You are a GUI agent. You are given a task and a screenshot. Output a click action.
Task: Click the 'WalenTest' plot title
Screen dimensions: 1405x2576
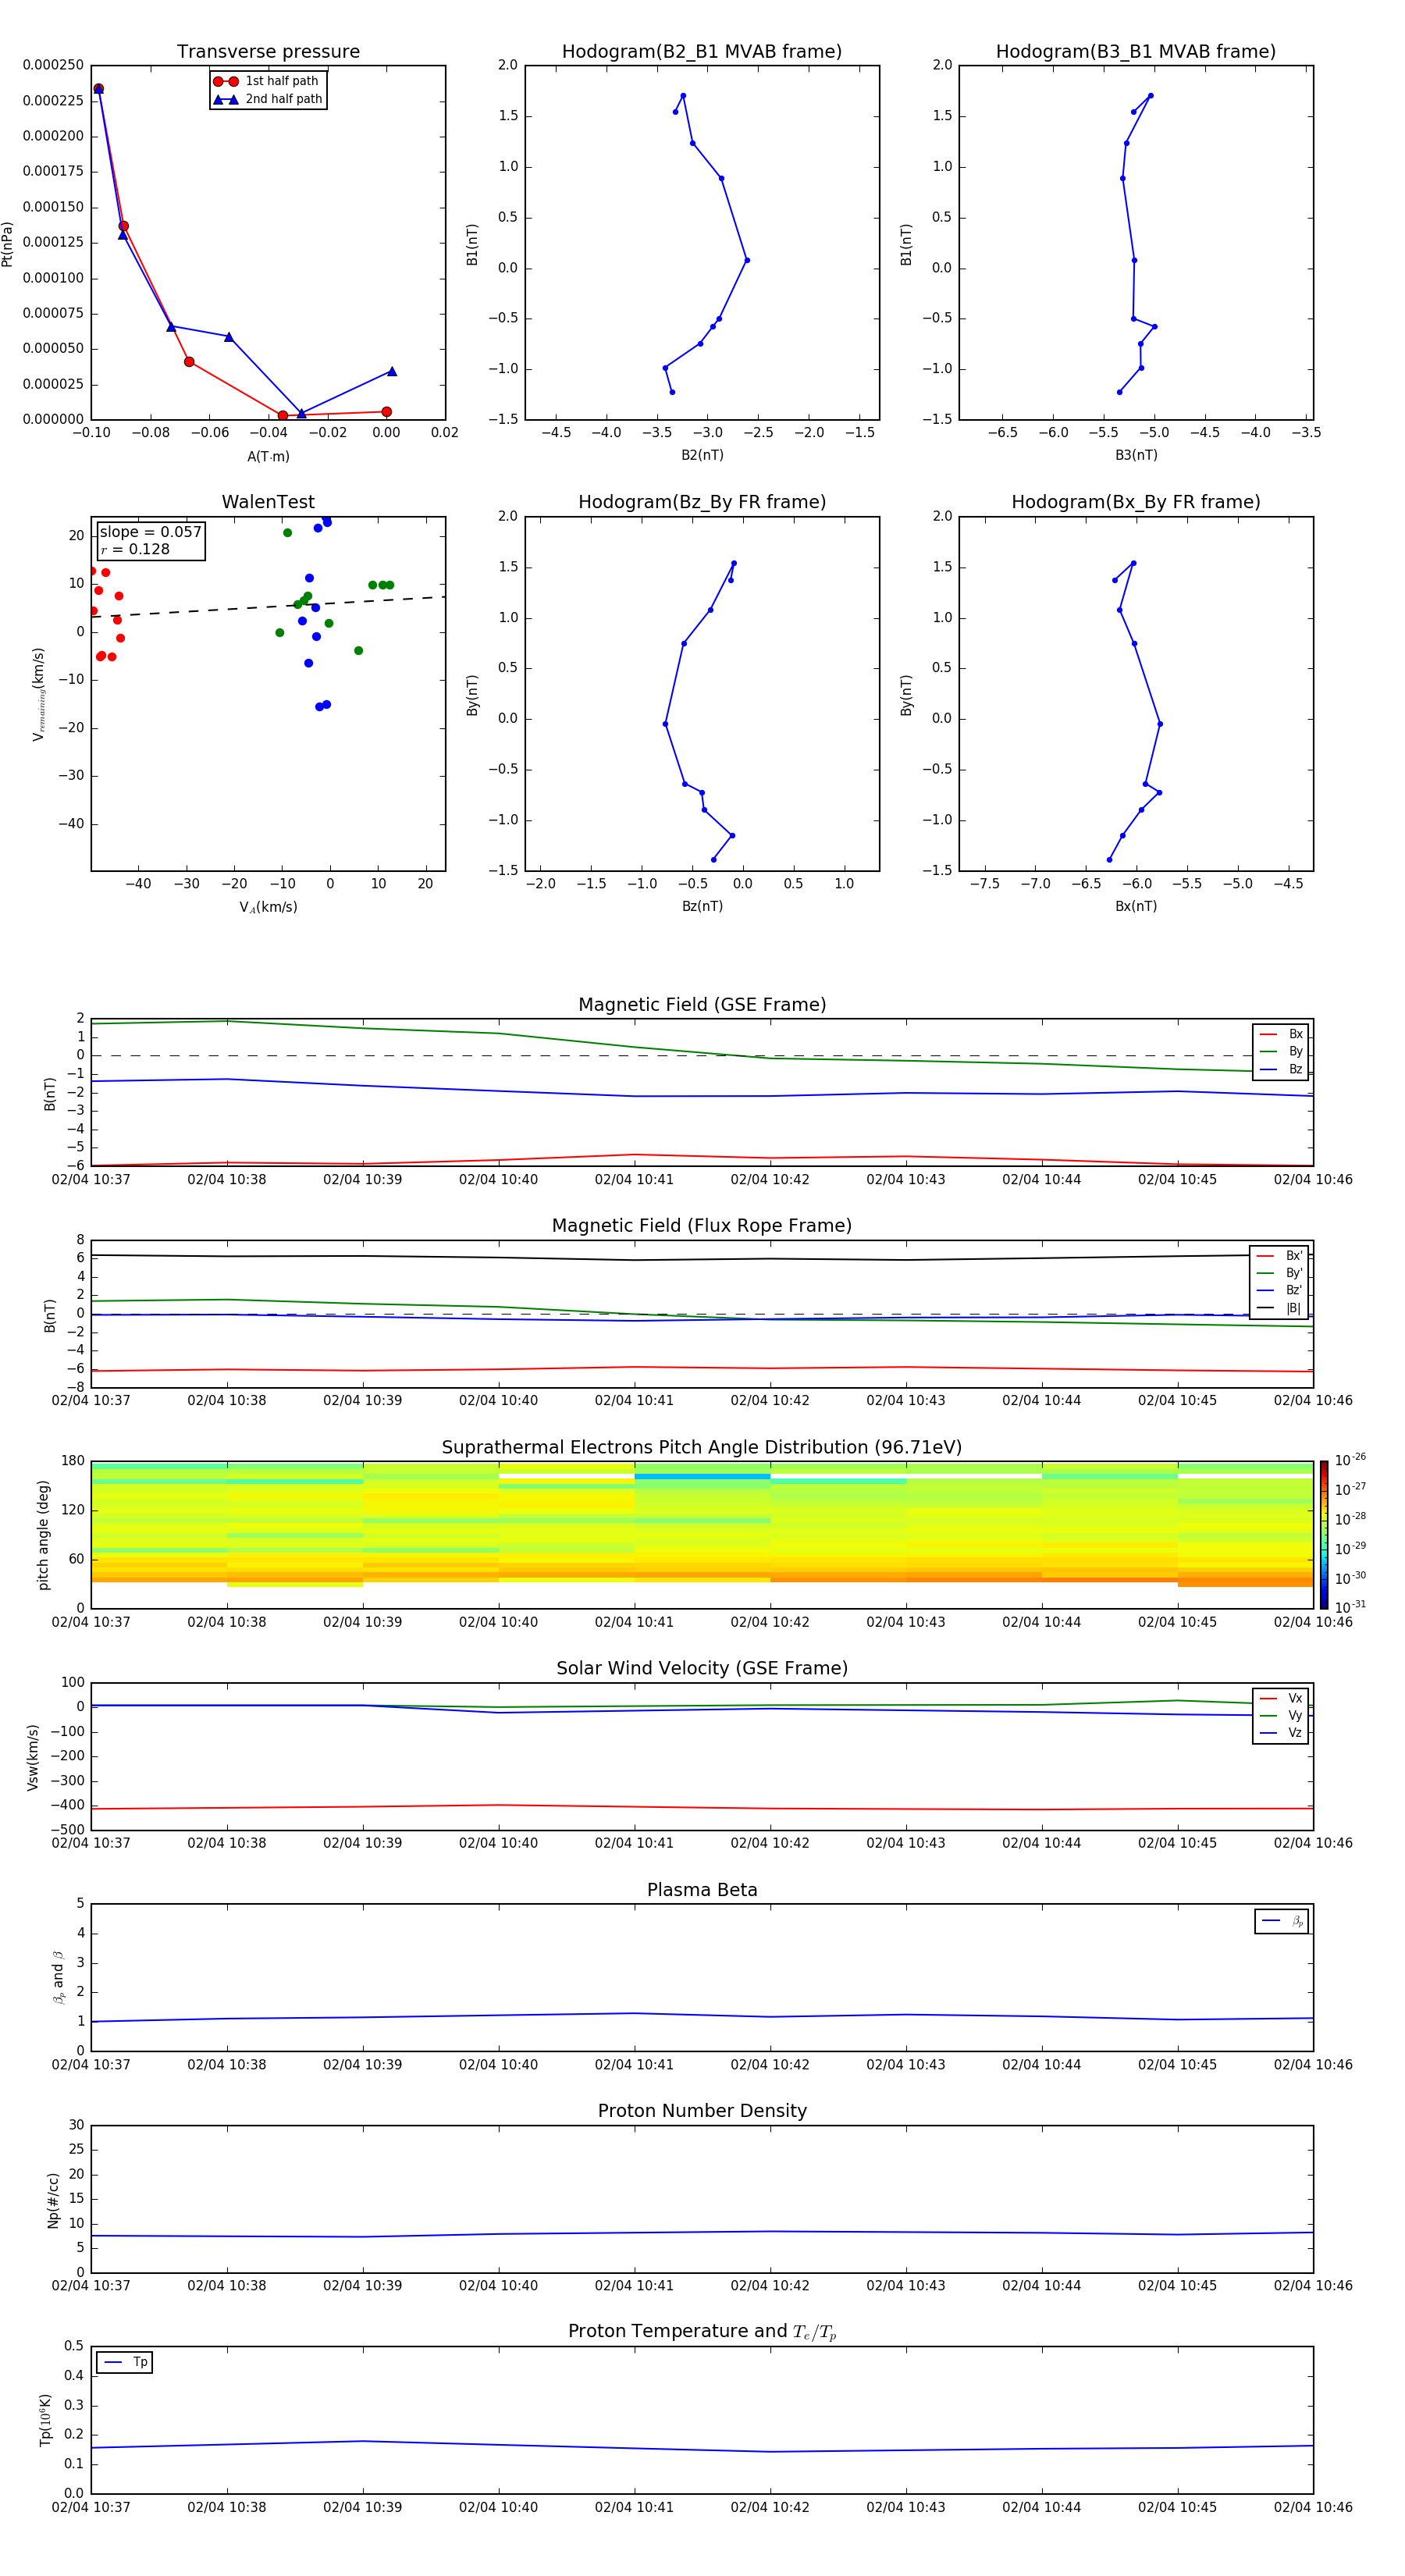coord(268,502)
